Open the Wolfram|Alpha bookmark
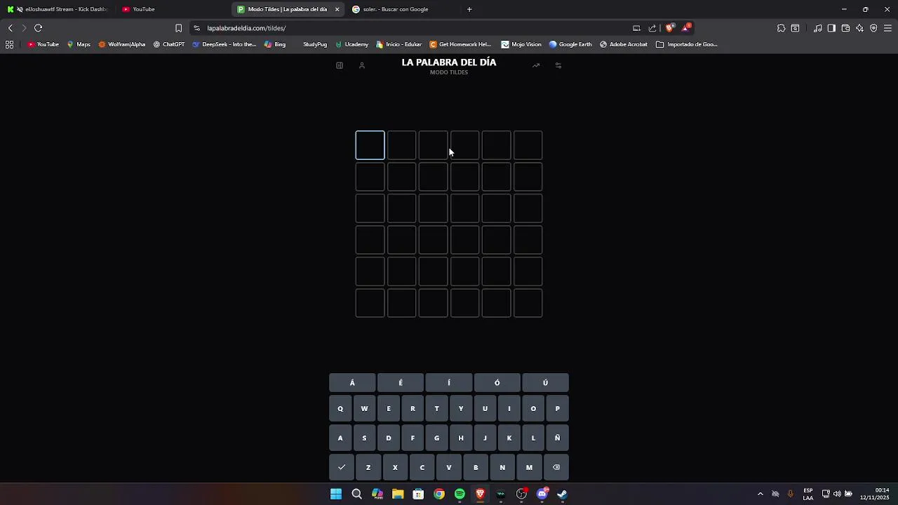Image resolution: width=898 pixels, height=505 pixels. click(x=122, y=44)
